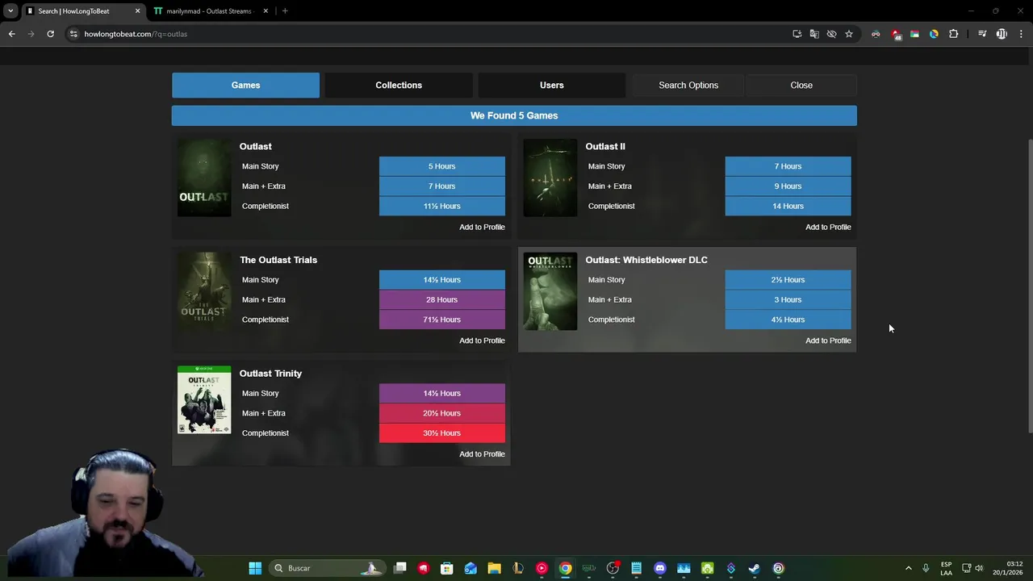Open the Windows Start menu
Screen dimensions: 1033x581
255,568
